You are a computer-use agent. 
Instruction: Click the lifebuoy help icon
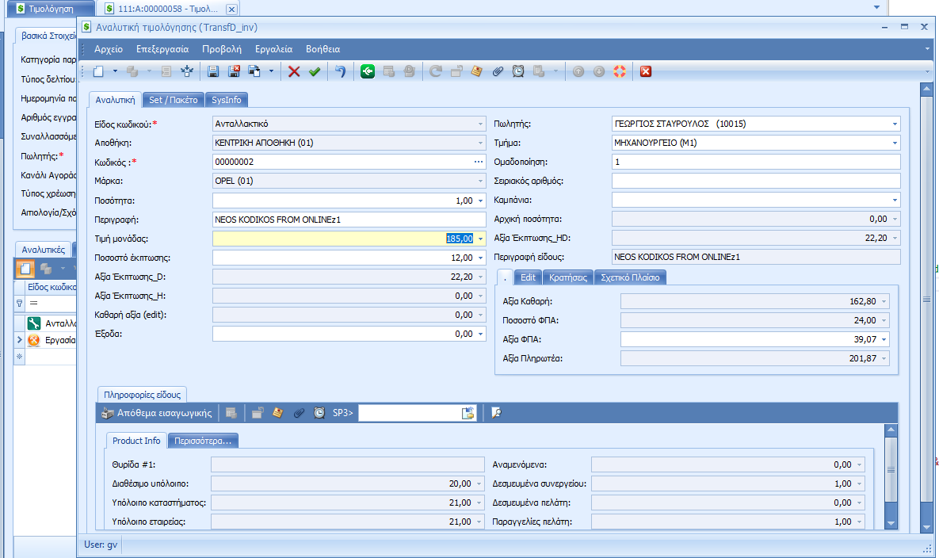620,71
